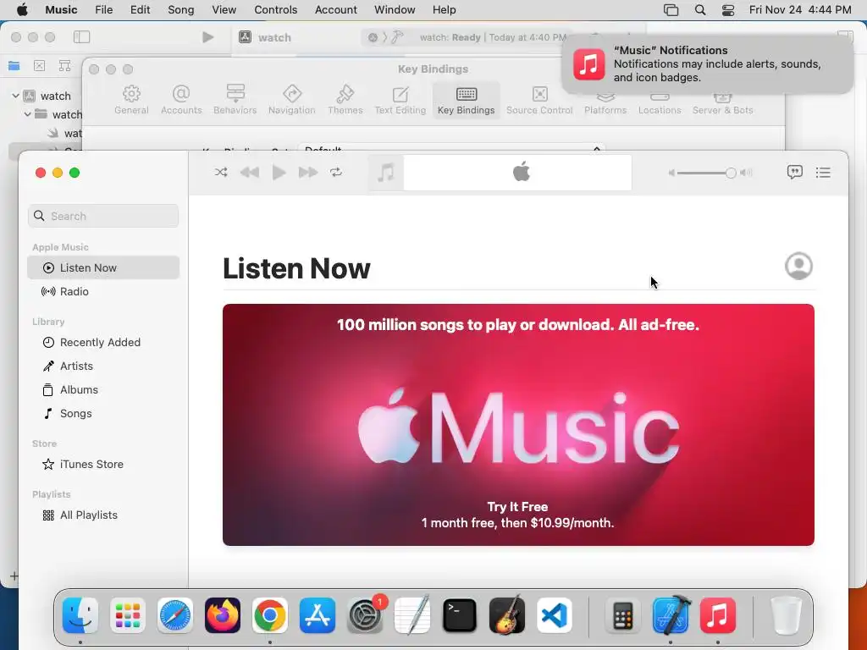
Task: Open the Source Control tab in Xcode preferences
Action: pos(539,100)
